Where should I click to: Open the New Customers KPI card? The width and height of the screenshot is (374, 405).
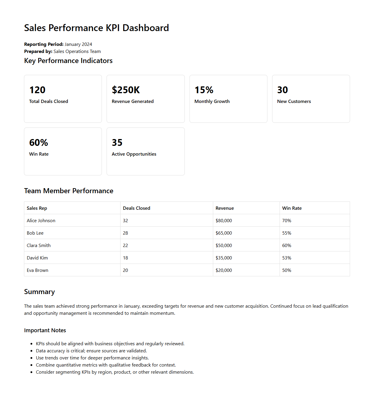pyautogui.click(x=311, y=99)
